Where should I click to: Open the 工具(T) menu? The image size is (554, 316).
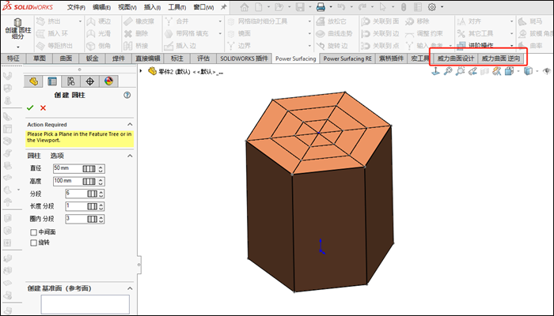[x=177, y=7]
